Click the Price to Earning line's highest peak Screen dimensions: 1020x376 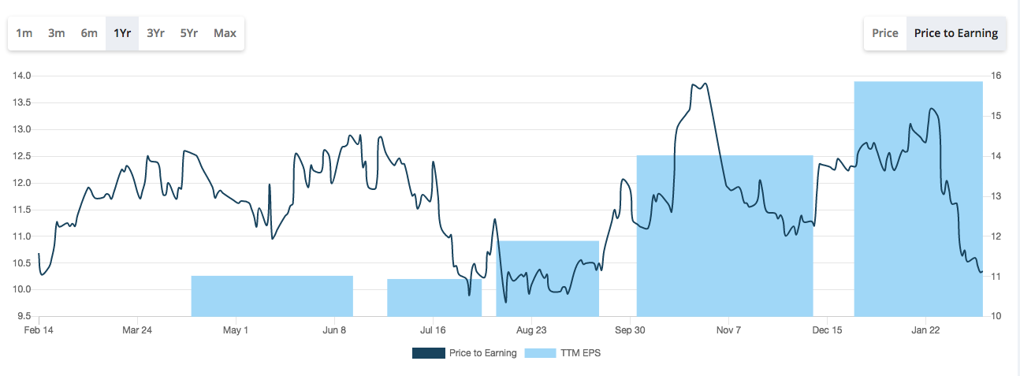tap(704, 84)
